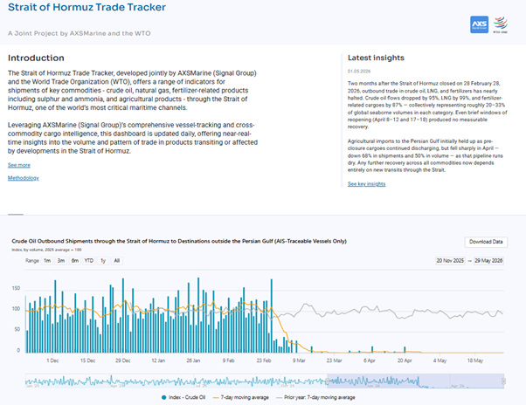Toggle Index - Crude Oil legend series
The image size is (526, 405).
tap(183, 397)
